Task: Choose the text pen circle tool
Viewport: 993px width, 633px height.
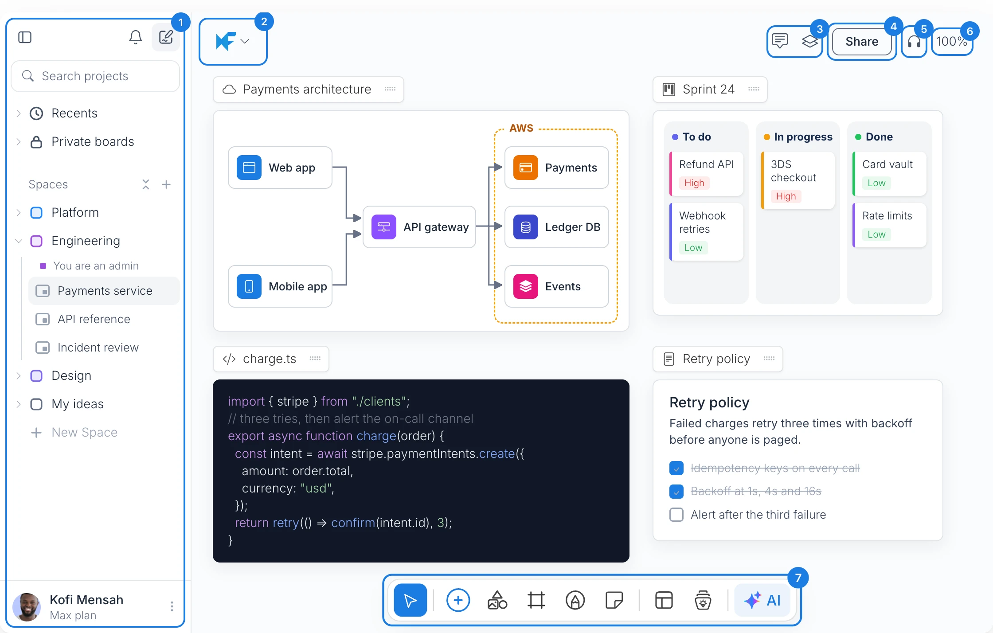Action: (575, 600)
